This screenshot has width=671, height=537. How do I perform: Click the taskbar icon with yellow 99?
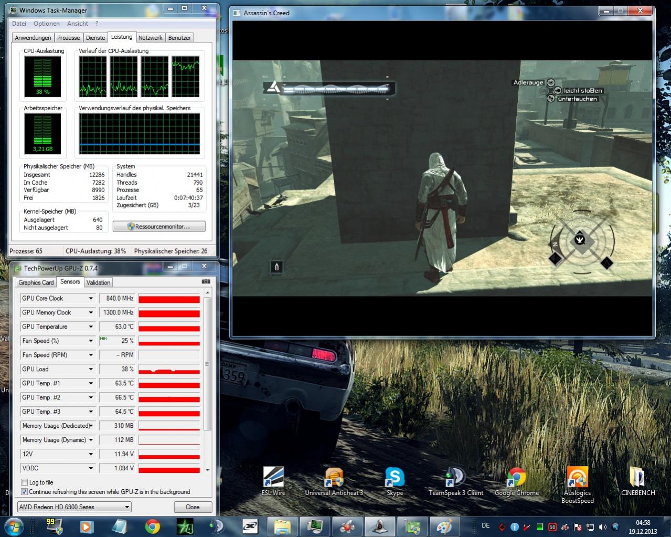[x=54, y=527]
